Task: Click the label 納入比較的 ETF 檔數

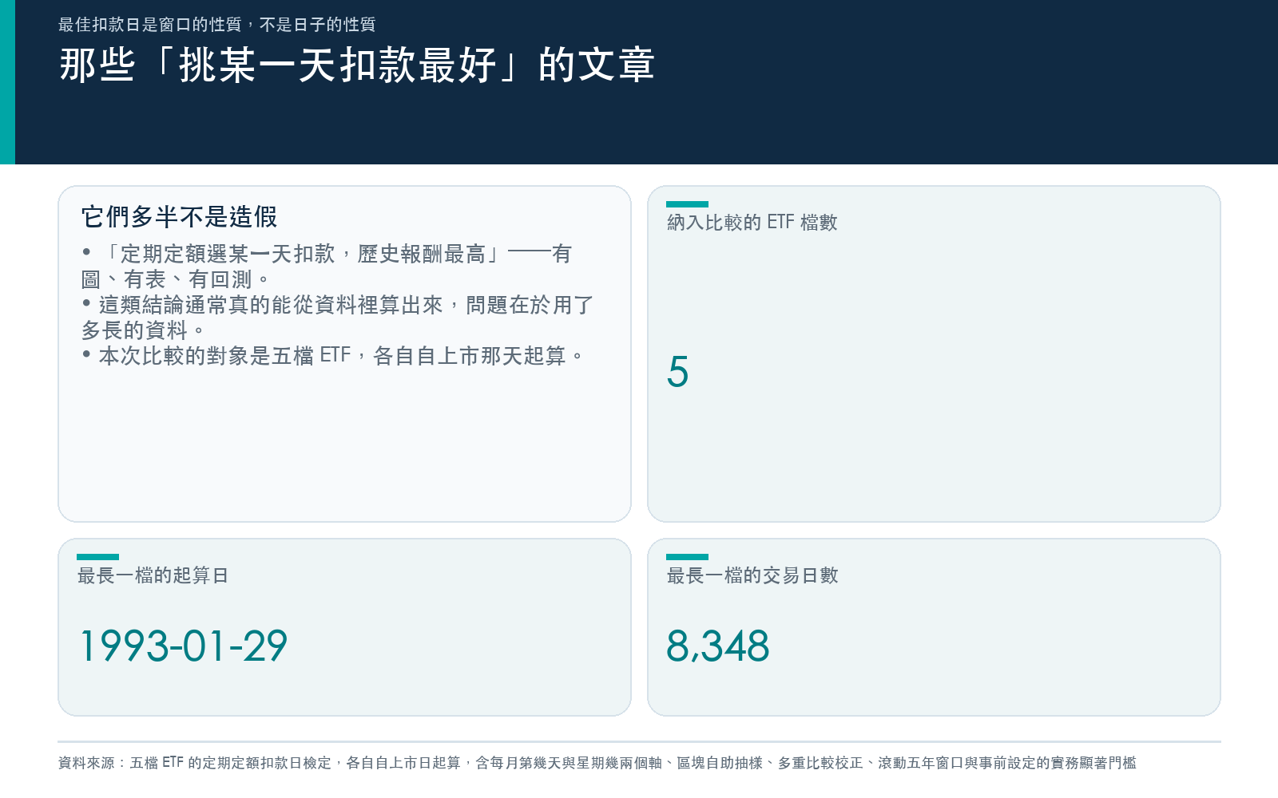Action: [x=752, y=223]
